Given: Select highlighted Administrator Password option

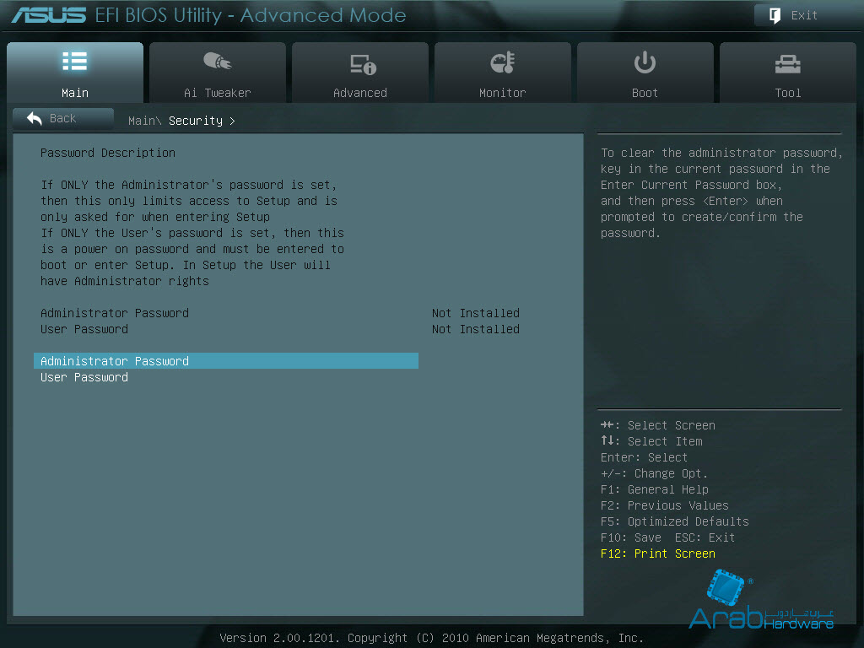Looking at the screenshot, I should (226, 361).
